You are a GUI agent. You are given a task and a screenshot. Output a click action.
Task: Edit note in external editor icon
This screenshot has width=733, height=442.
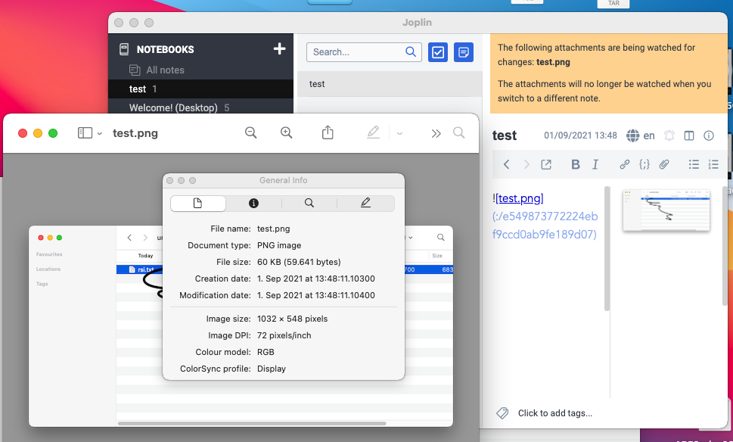pos(546,164)
